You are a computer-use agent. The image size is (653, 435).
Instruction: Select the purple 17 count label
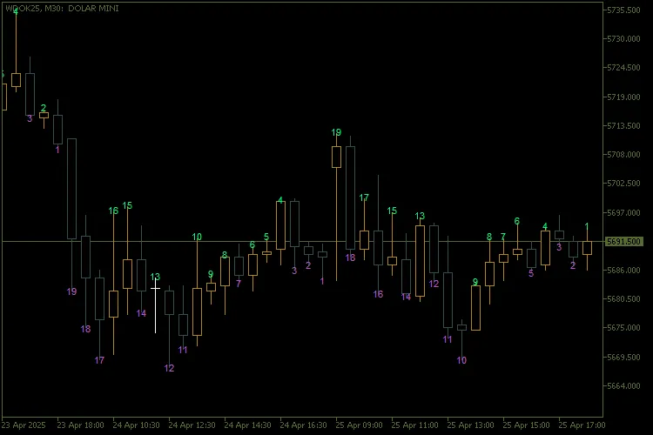[x=99, y=360]
